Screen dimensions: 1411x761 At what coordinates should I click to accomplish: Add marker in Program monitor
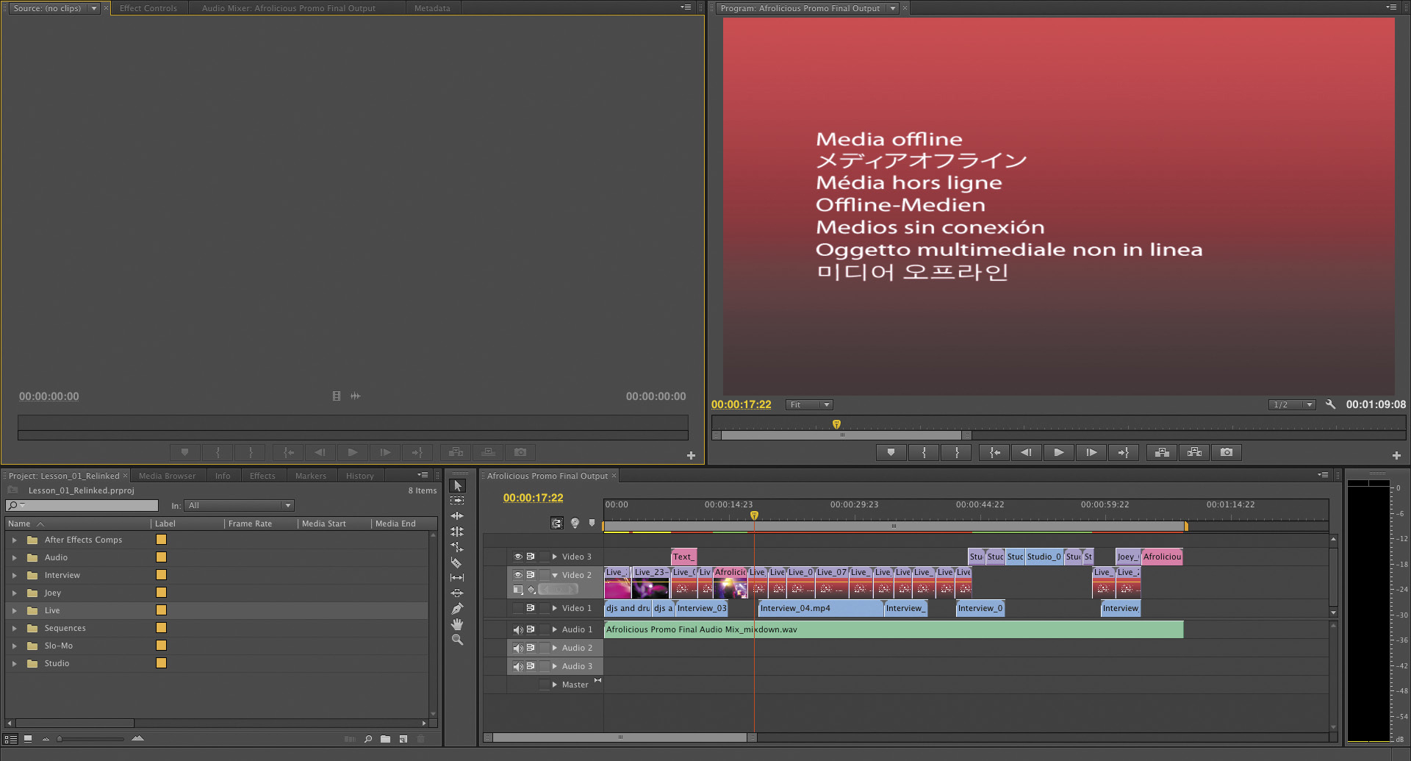point(891,452)
